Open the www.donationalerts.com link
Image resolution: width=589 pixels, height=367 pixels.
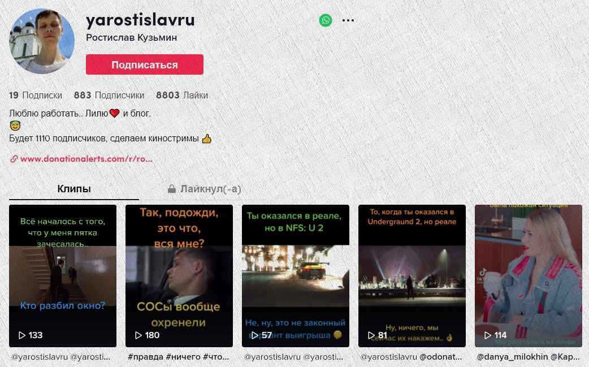[86, 159]
